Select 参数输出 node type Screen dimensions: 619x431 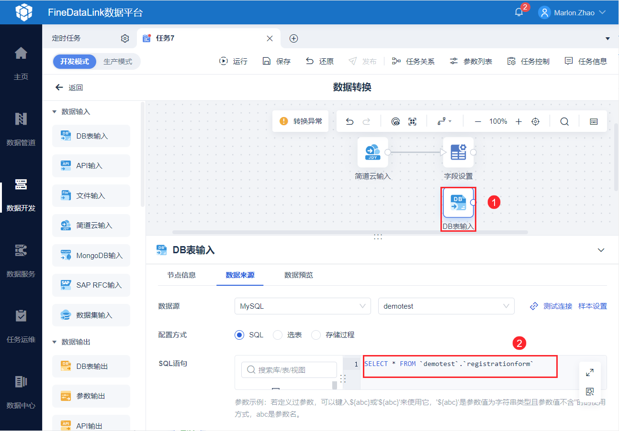(91, 396)
